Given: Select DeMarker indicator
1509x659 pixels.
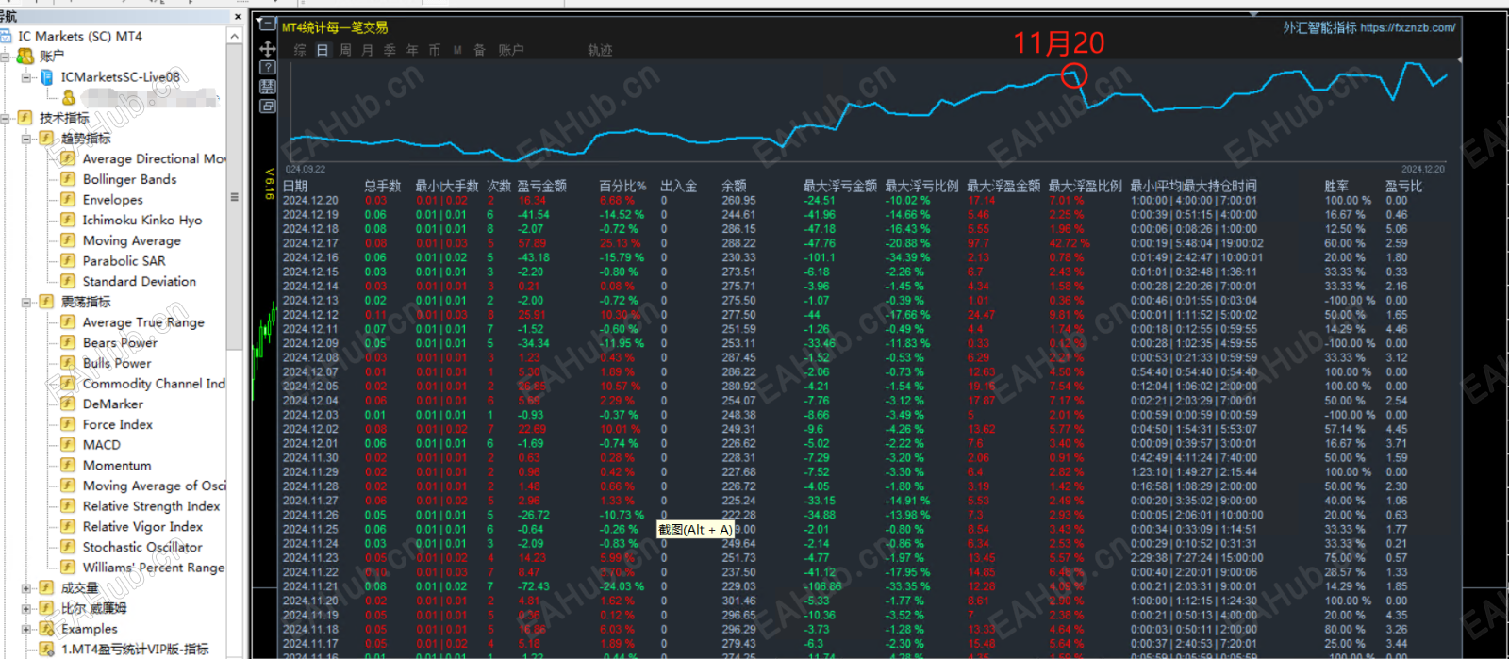Looking at the screenshot, I should point(113,404).
